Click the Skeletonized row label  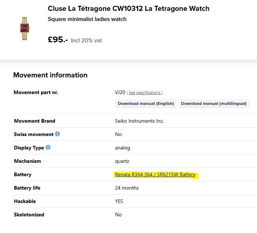29,215
